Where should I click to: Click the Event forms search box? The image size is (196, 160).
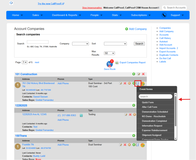pyautogui.click(x=156, y=97)
